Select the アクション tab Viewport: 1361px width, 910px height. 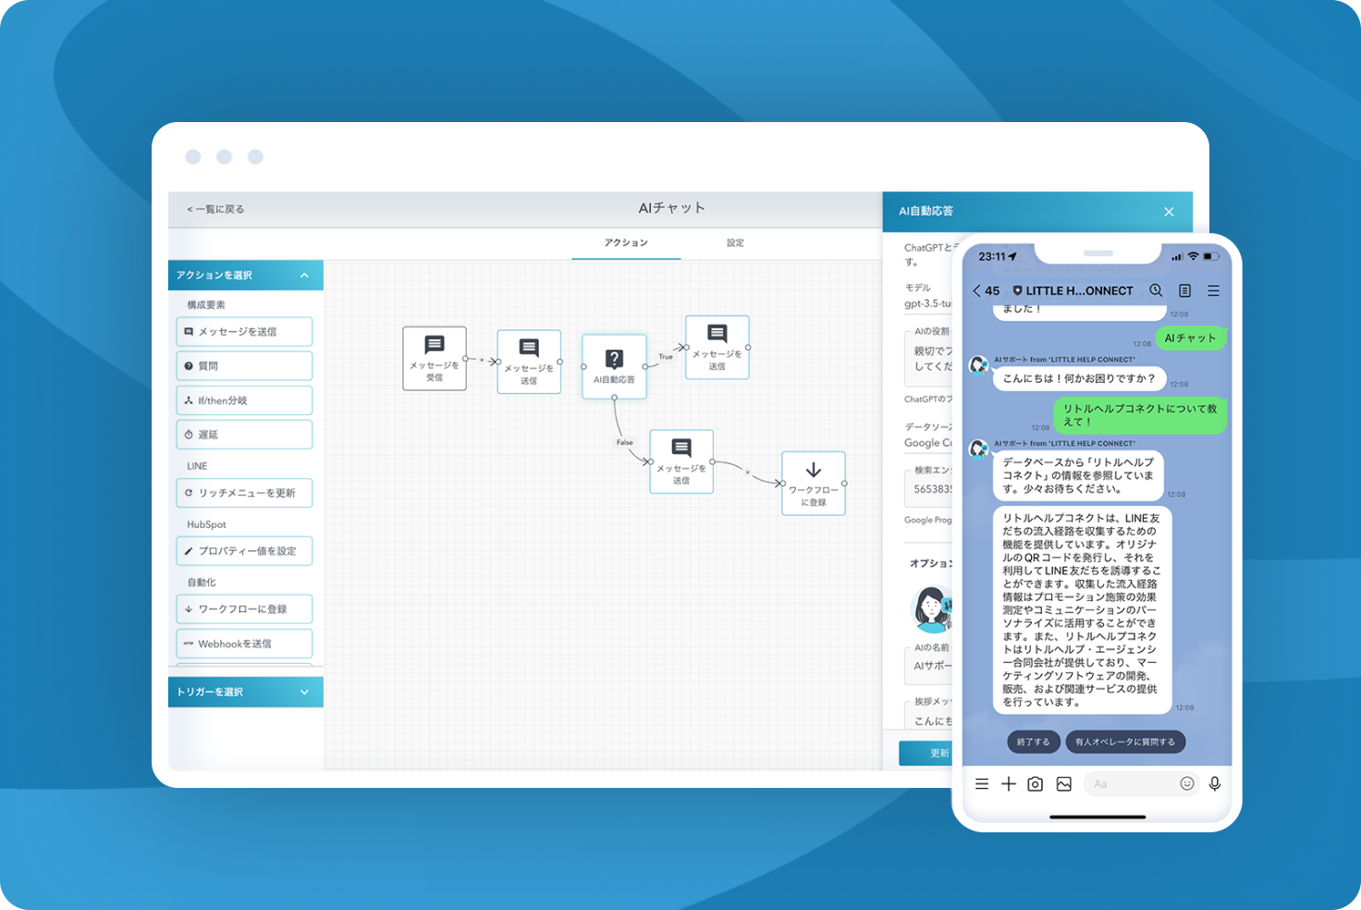626,242
